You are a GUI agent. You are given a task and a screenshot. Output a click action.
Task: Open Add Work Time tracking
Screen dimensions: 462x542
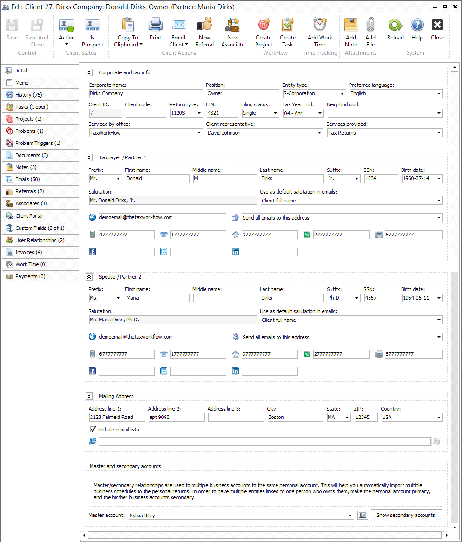(320, 31)
